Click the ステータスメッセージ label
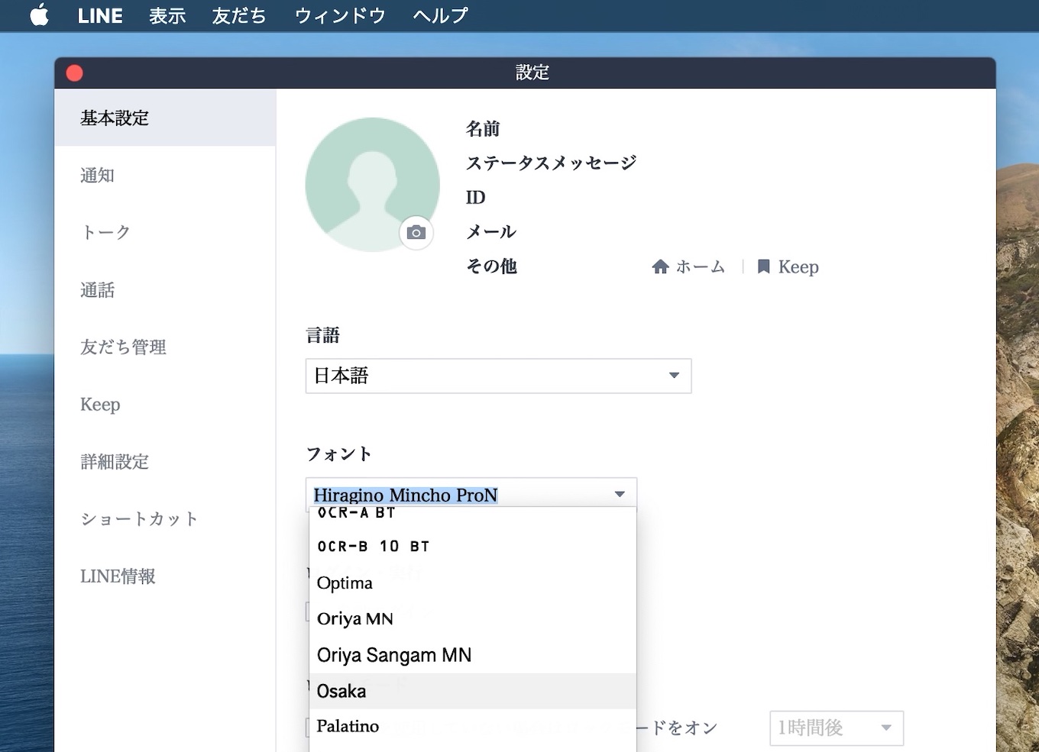This screenshot has width=1039, height=752. tap(551, 163)
